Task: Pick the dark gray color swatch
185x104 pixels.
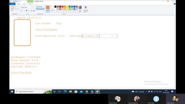Action: click(58, 7)
